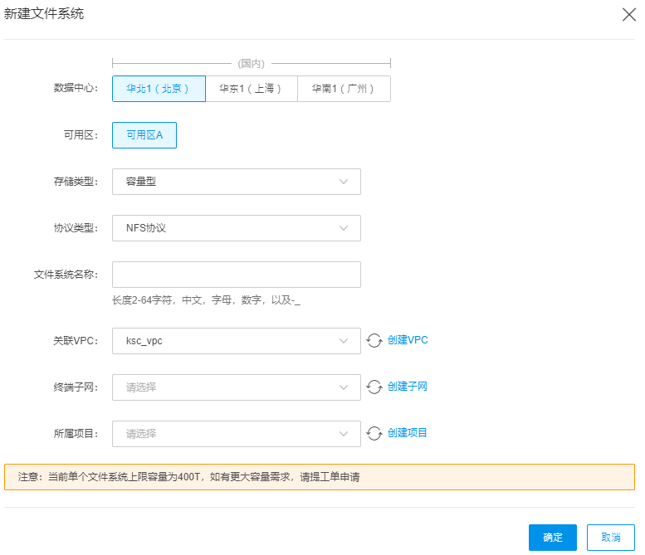Open the 容量型 storage type dropdown
This screenshot has height=555, width=645.
tap(237, 182)
